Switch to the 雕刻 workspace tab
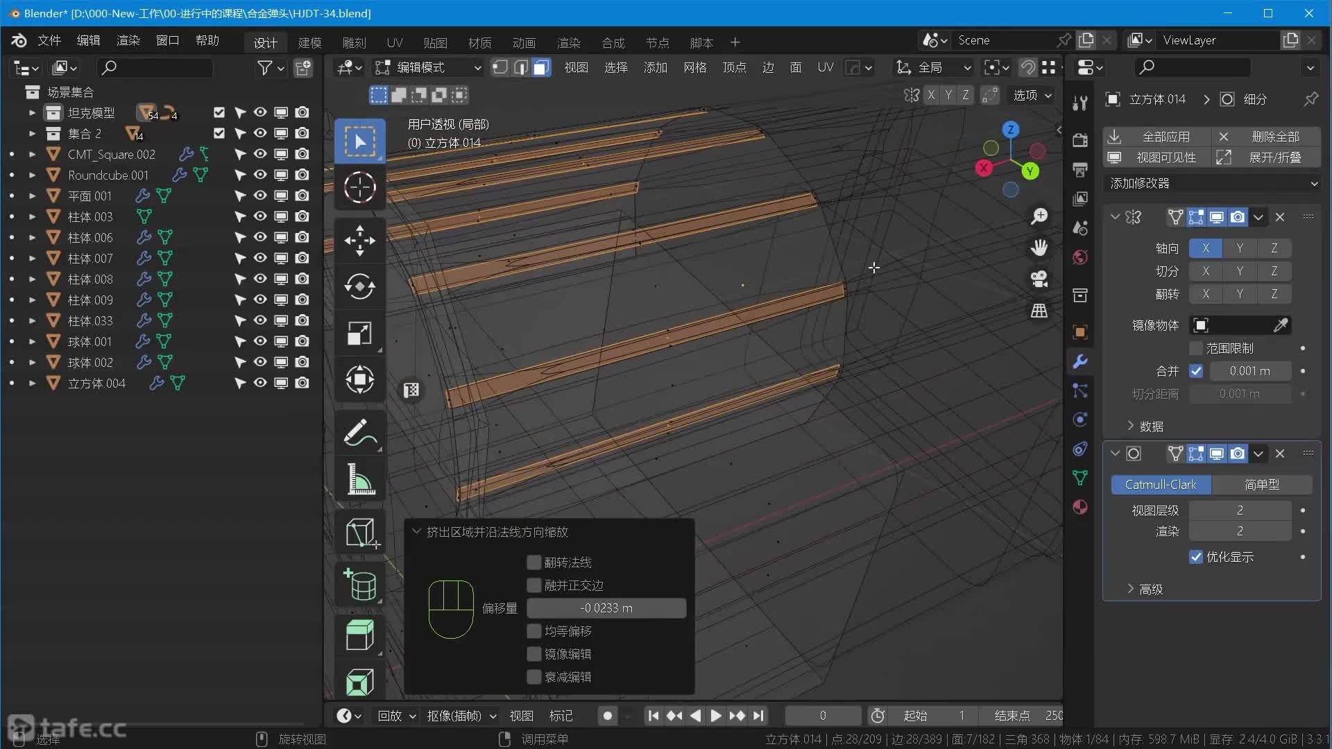Screen dimensions: 1332x749 [354, 42]
